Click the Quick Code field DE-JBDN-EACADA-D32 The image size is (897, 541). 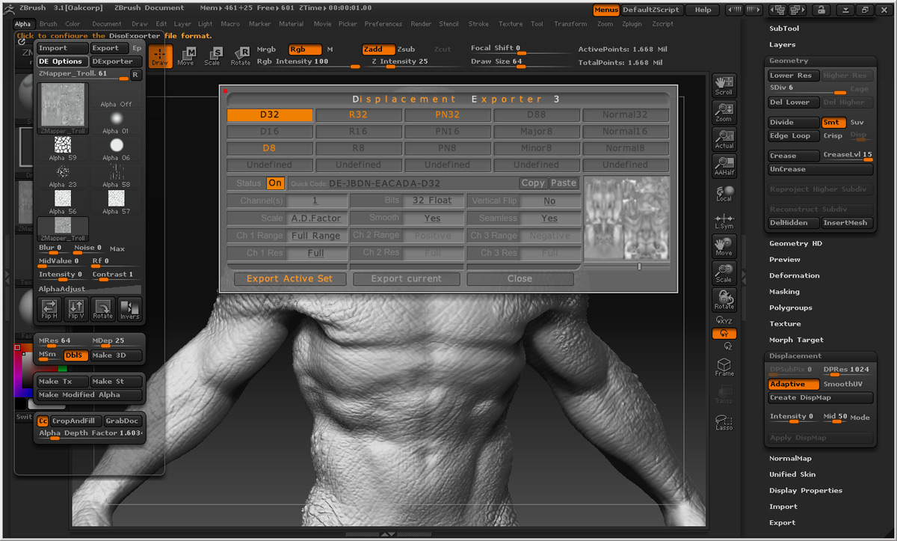click(x=403, y=183)
